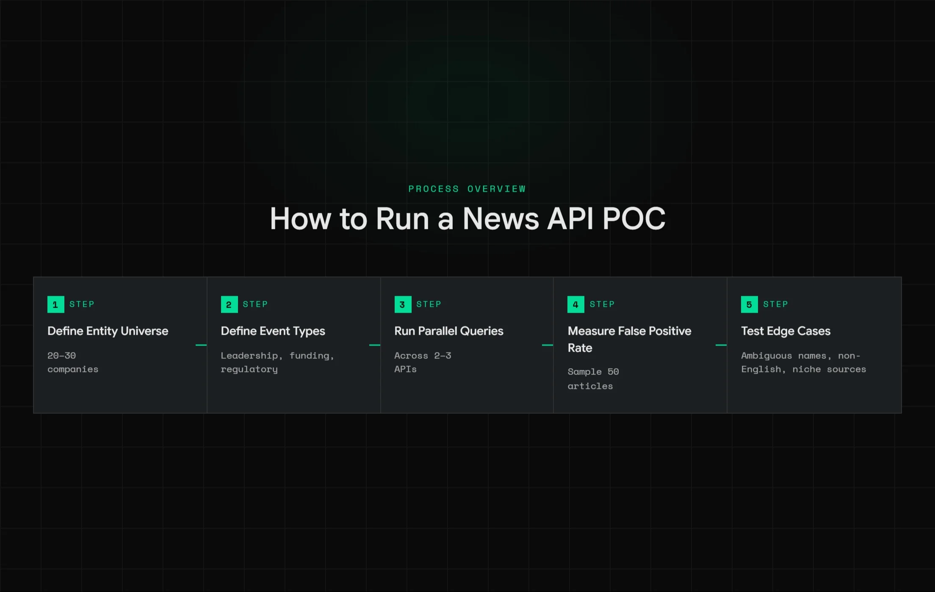Click the 'Ambiguous names, non-English, niche sources' text
This screenshot has height=592, width=935.
(803, 362)
